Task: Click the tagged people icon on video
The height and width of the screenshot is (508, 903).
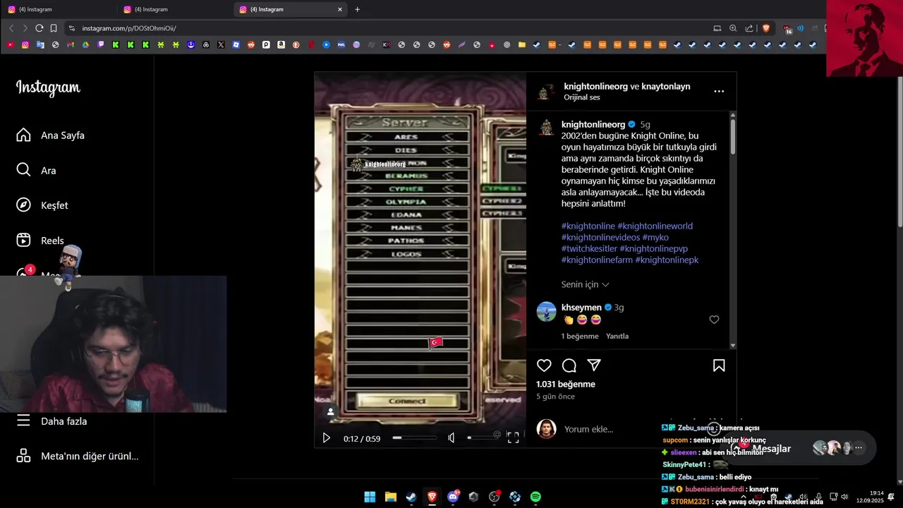Action: [x=330, y=411]
